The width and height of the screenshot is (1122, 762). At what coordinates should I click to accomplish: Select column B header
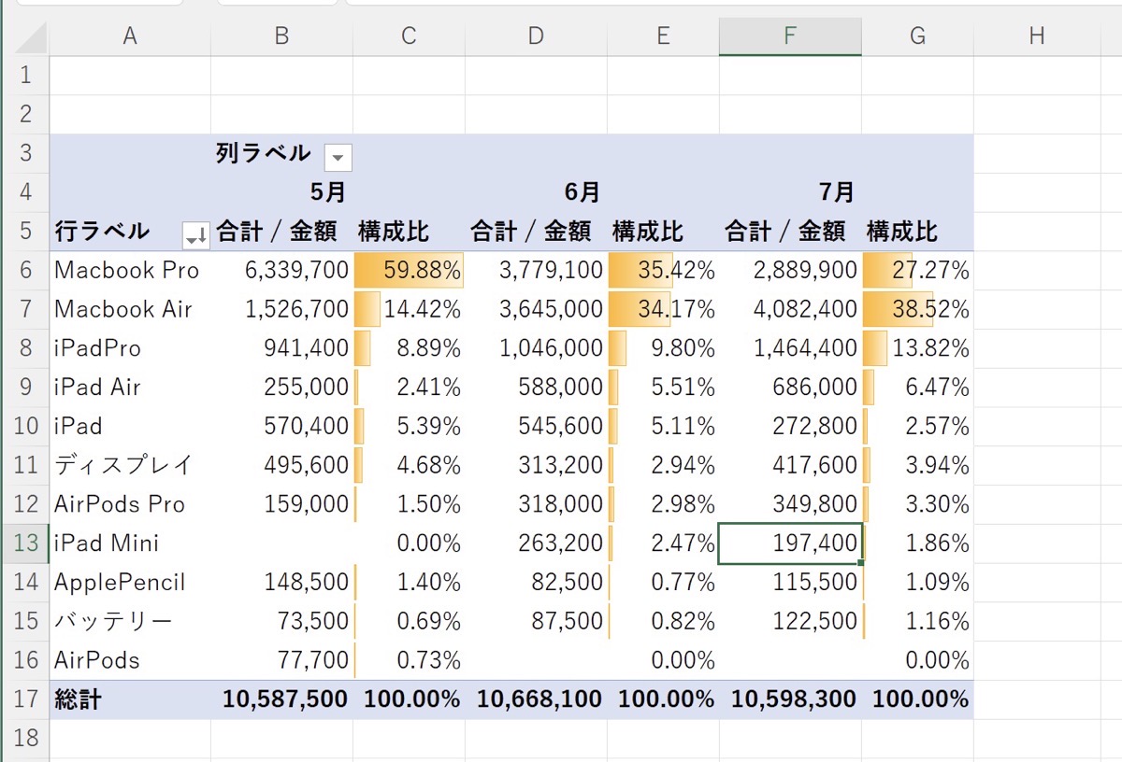pyautogui.click(x=281, y=36)
